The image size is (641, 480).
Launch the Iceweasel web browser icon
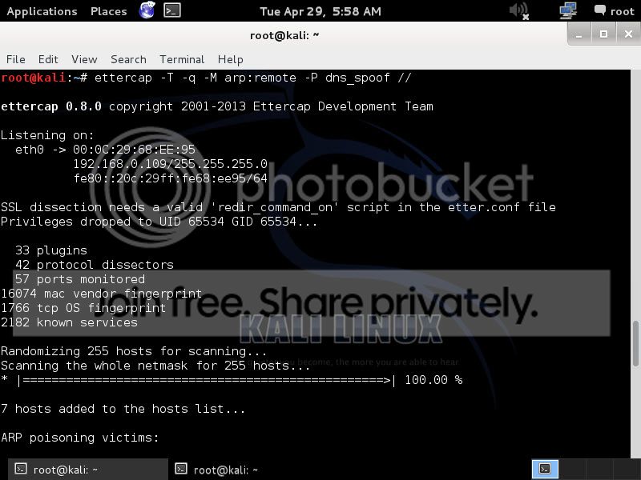(147, 10)
